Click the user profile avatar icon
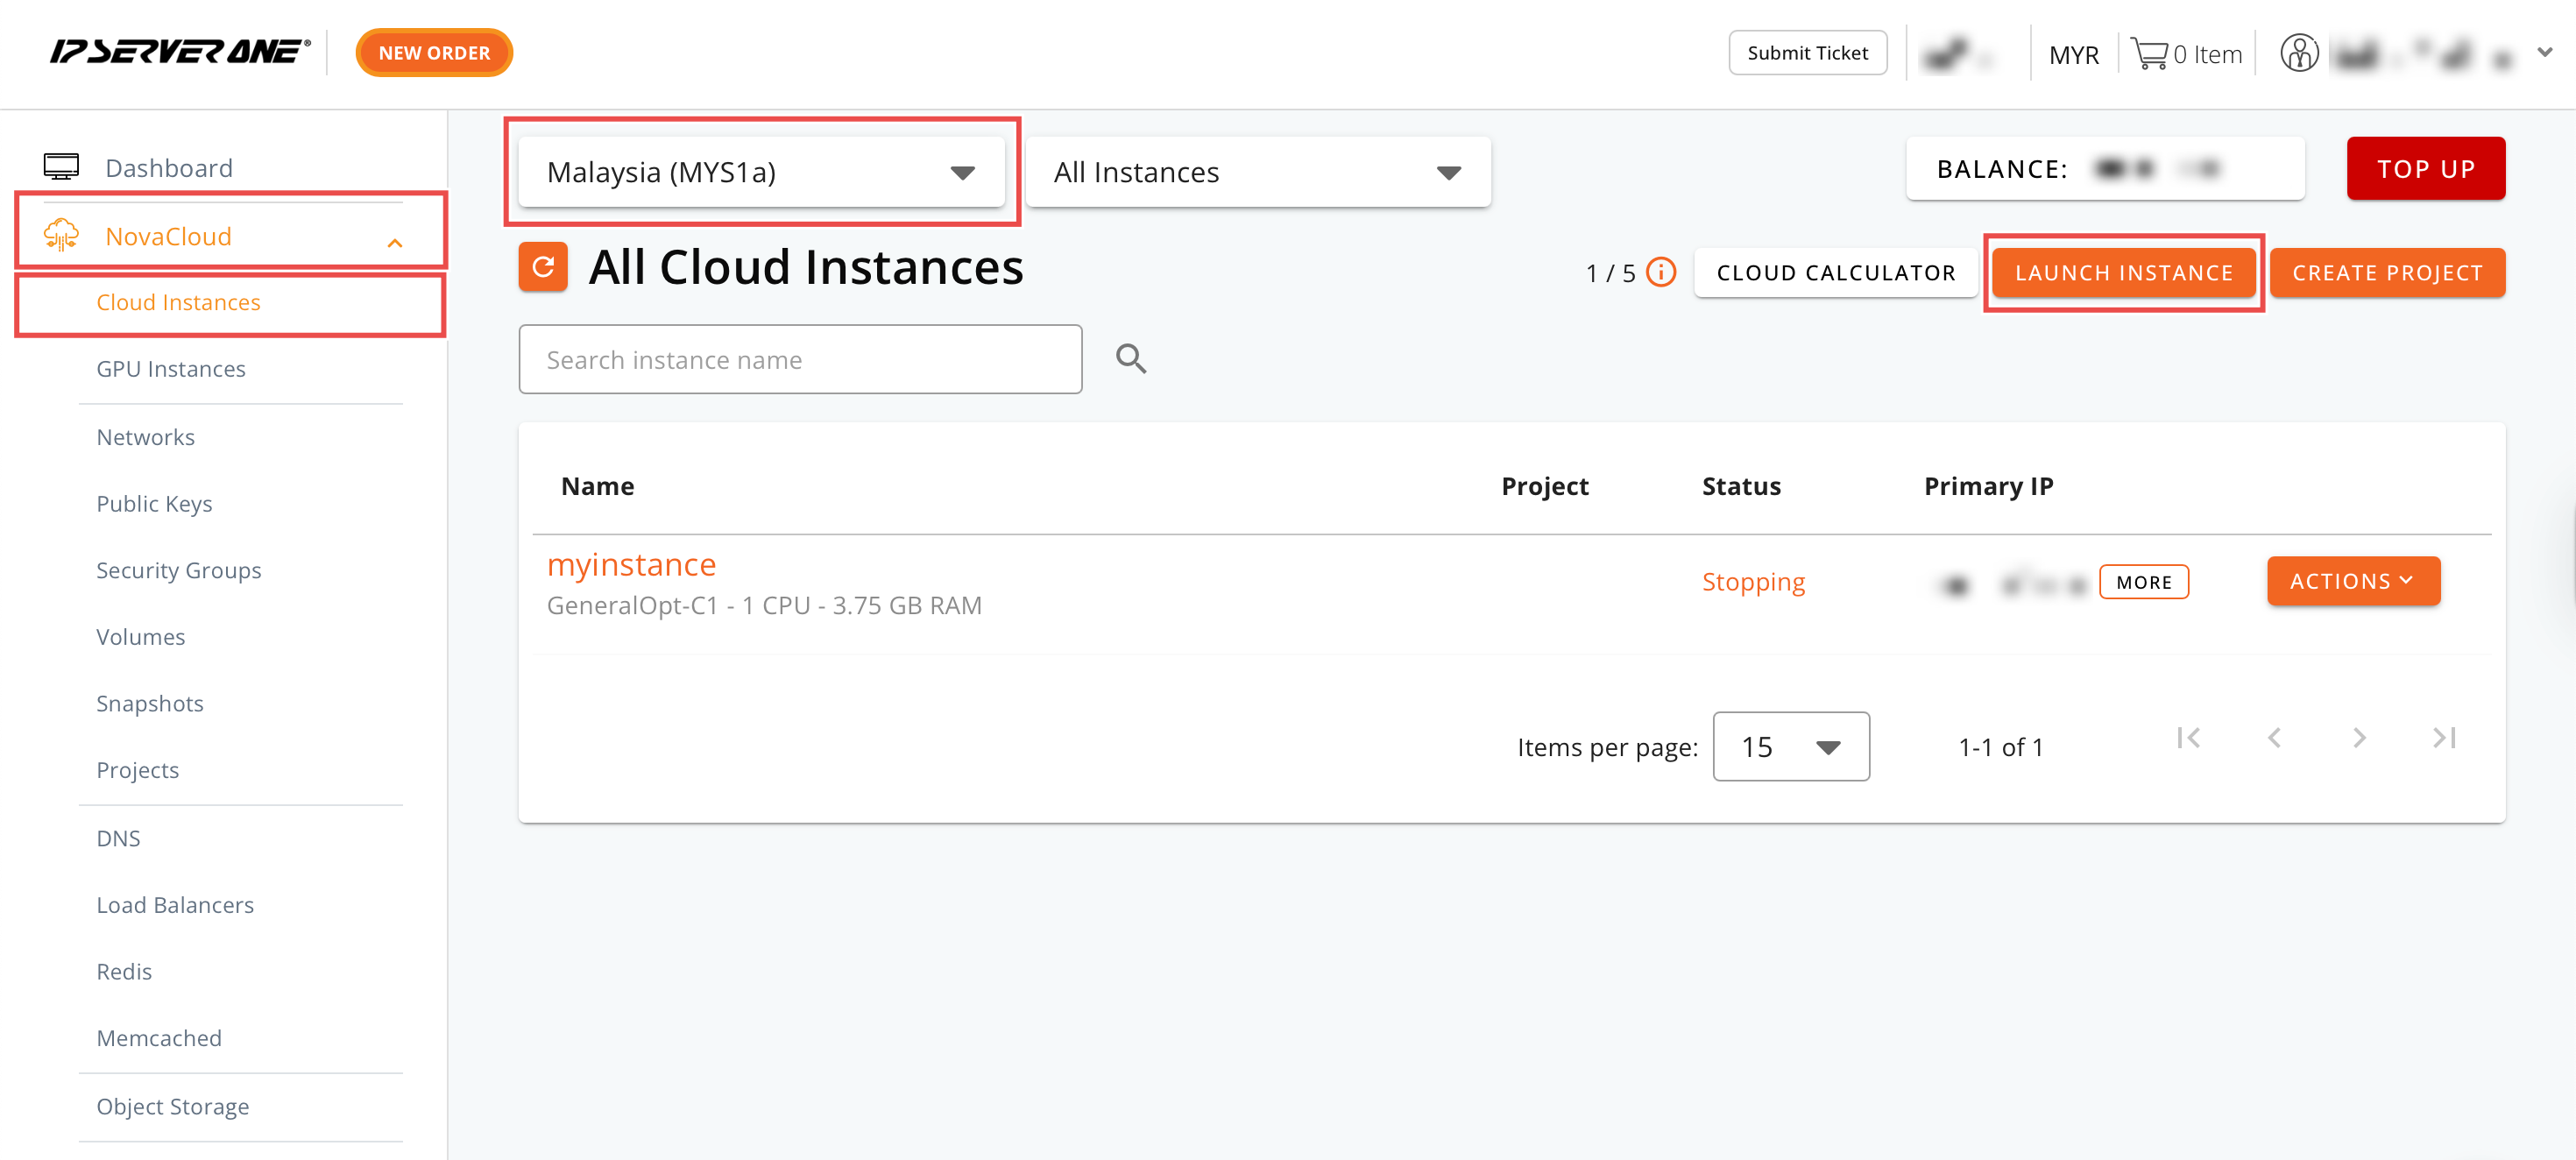The image size is (2576, 1160). pos(2299,53)
